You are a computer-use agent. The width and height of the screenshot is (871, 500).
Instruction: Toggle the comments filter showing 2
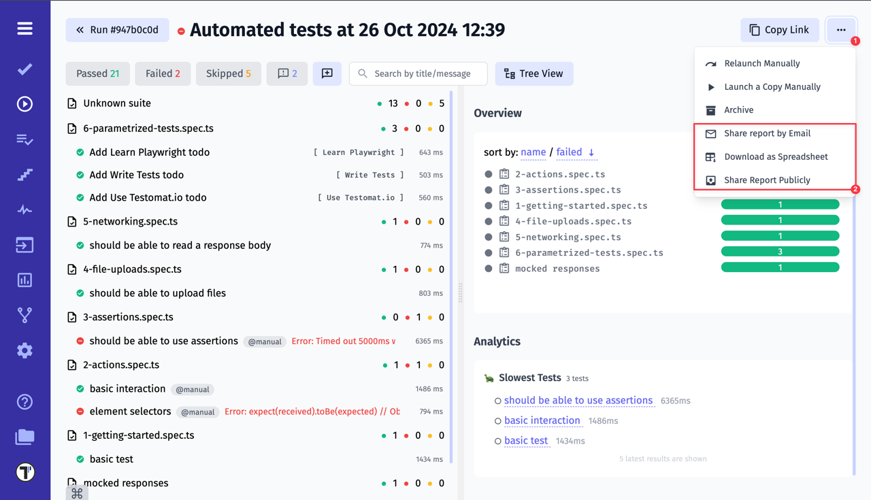pos(286,73)
